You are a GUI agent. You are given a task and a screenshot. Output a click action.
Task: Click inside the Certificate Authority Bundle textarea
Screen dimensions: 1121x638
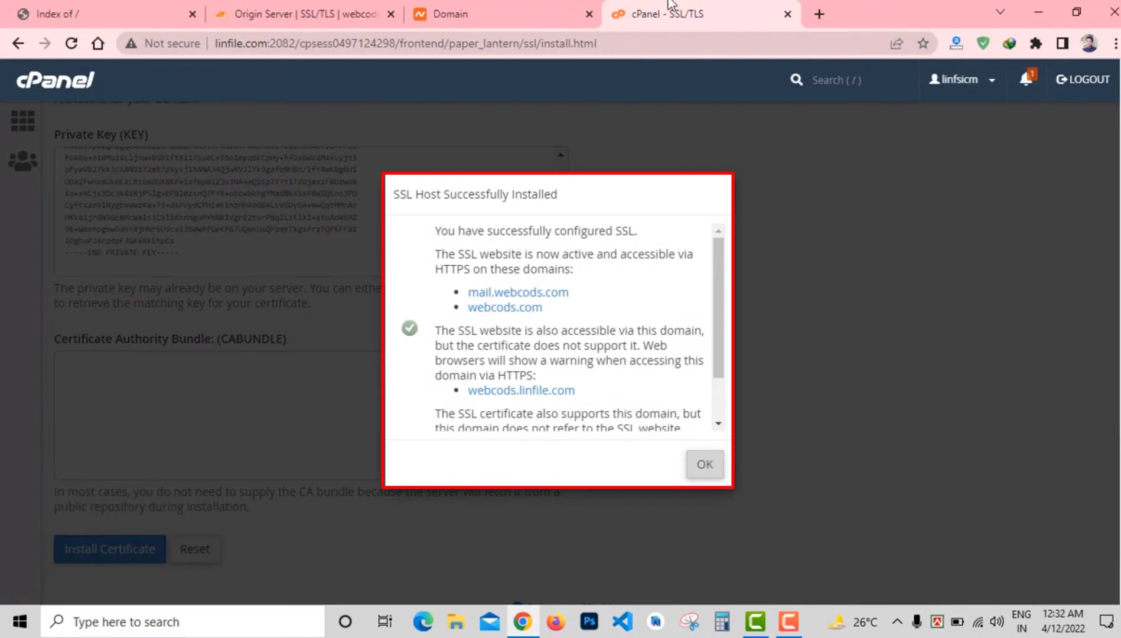pyautogui.click(x=219, y=415)
